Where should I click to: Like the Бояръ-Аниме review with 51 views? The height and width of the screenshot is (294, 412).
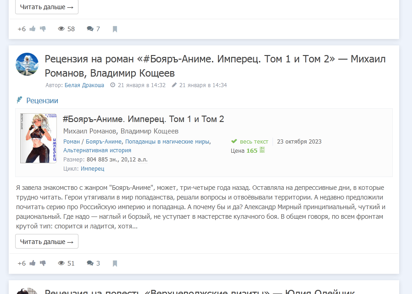(x=33, y=263)
